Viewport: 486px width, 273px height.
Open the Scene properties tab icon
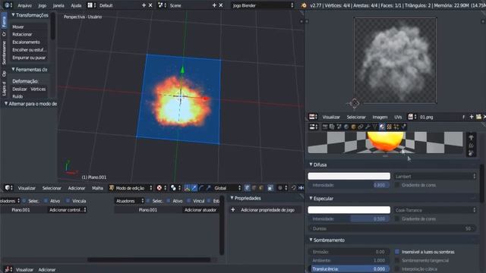tap(339, 127)
